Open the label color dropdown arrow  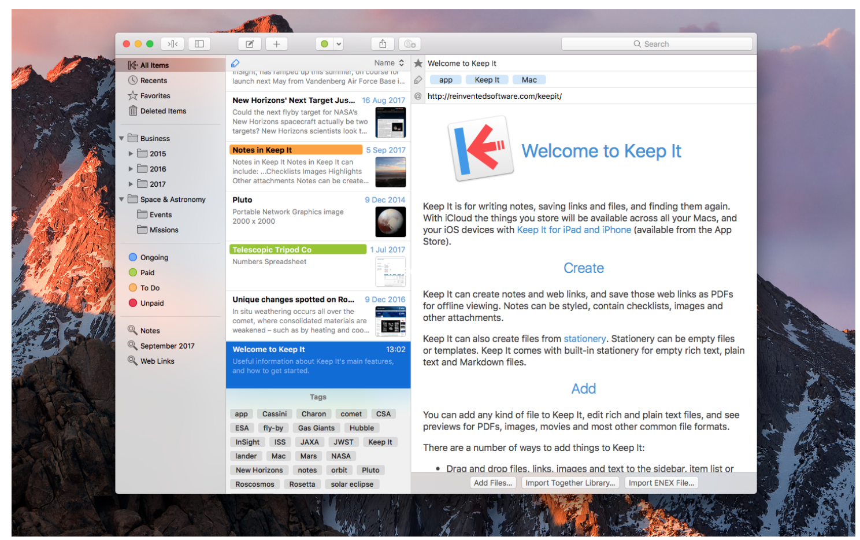coord(339,44)
